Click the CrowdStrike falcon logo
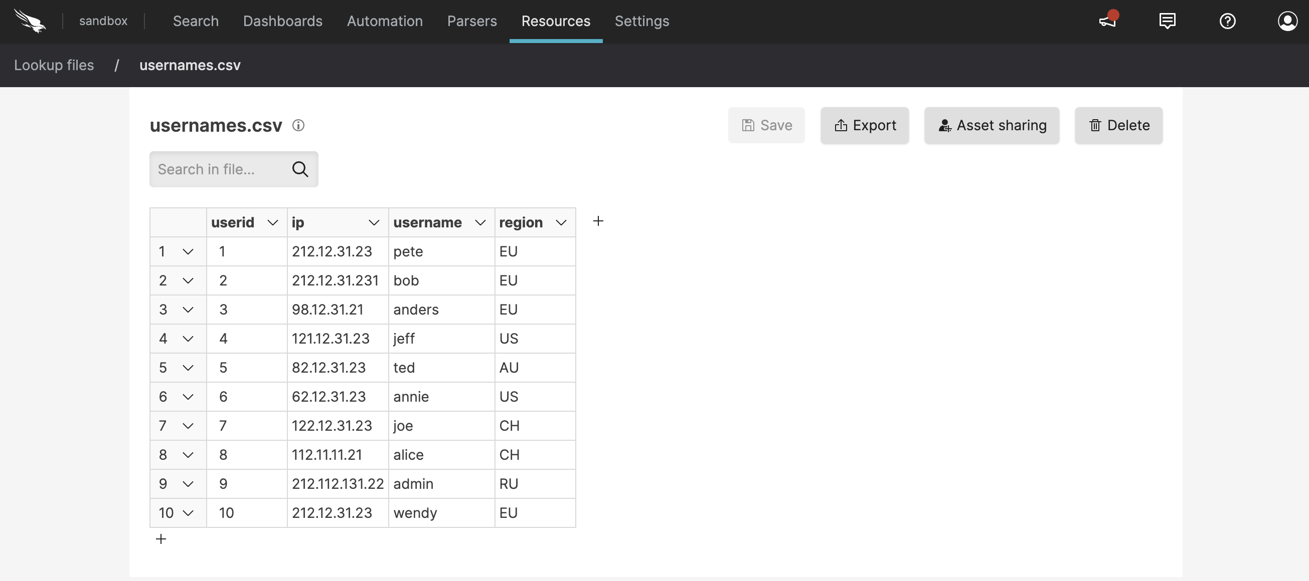 tap(31, 21)
